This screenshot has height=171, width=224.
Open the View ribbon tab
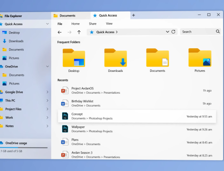pyautogui.click(x=109, y=24)
